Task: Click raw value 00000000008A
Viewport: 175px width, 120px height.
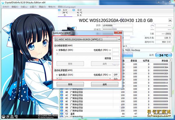Action: (x=161, y=70)
